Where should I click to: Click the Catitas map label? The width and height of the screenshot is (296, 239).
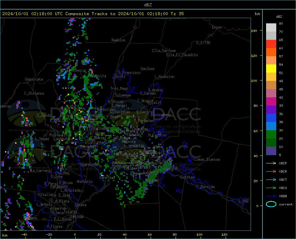coord(187,177)
